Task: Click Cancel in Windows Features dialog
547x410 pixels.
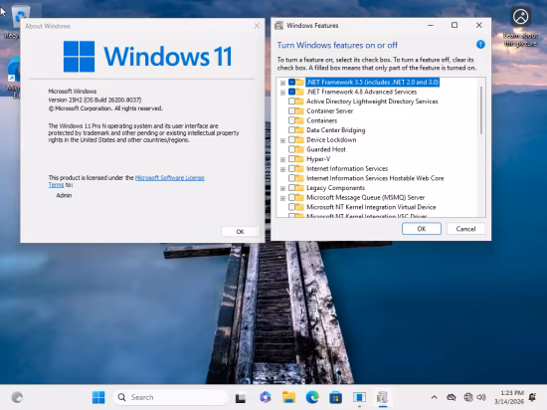Action: tap(465, 229)
